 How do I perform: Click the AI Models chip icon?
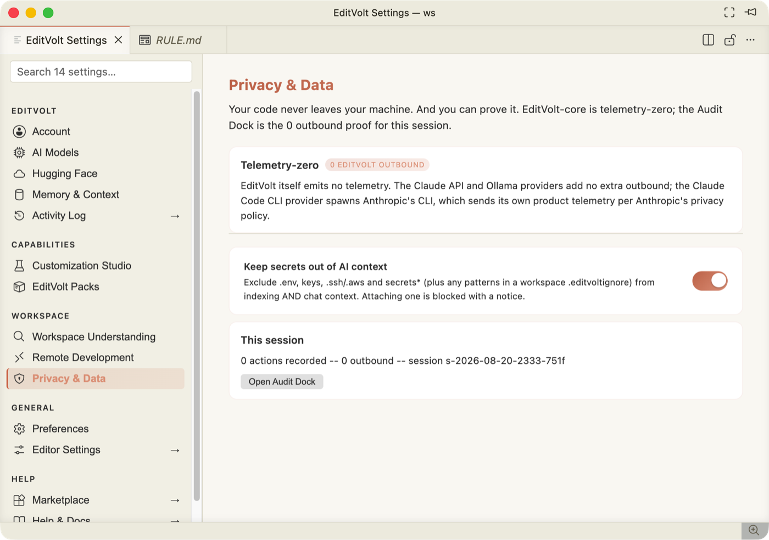[19, 153]
